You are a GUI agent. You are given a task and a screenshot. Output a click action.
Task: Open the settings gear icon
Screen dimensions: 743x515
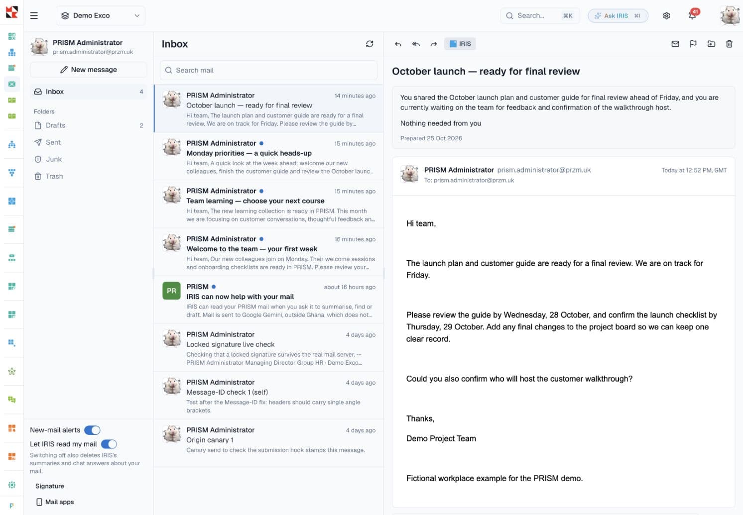(x=666, y=15)
